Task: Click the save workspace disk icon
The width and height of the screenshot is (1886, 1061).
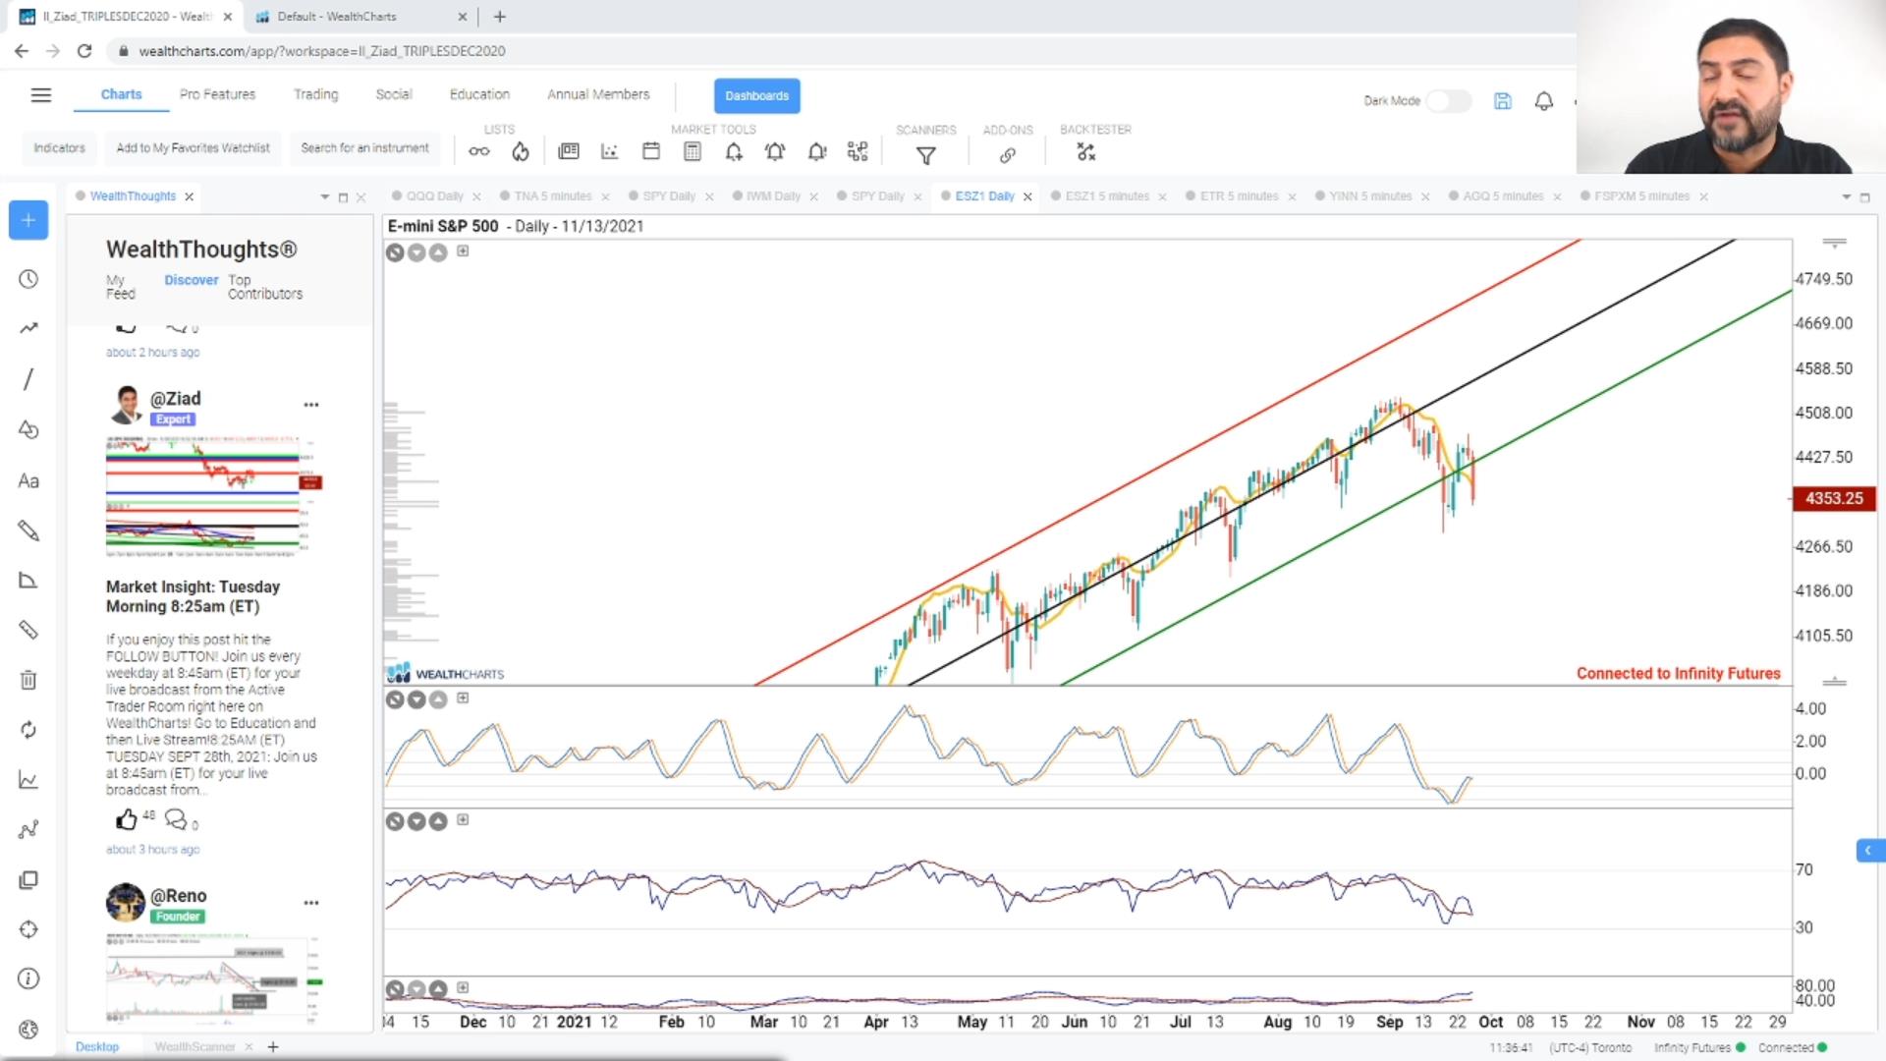Action: click(1502, 101)
